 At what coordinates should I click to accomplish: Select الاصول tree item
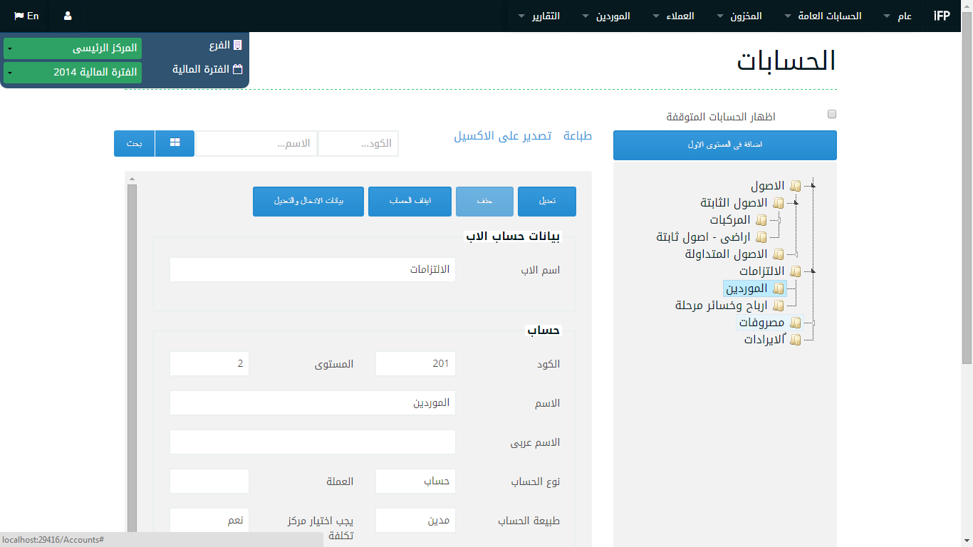tap(767, 186)
